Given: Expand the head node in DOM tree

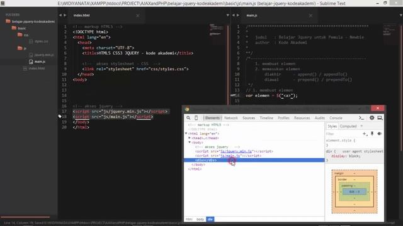Looking at the screenshot, I should (x=190, y=138).
